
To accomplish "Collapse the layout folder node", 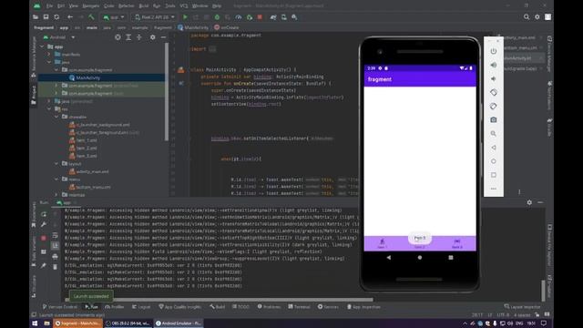I will click(x=56, y=164).
